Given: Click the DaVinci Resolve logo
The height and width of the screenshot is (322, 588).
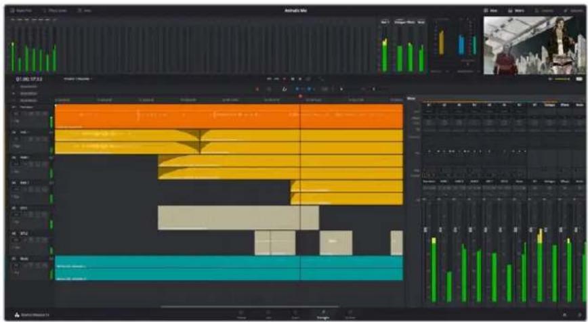Looking at the screenshot, I should coord(17,315).
